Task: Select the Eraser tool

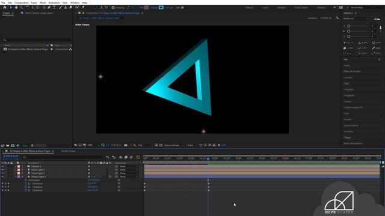Action: pos(71,8)
